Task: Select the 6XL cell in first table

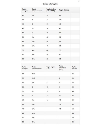Action: pos(33,59)
